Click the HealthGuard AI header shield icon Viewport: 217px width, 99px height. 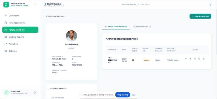pyautogui.click(x=45, y=4)
